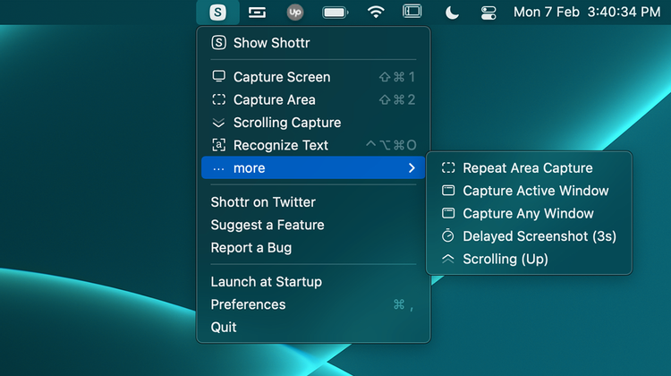Click the Delayed Screenshot timer icon
The width and height of the screenshot is (671, 376).
click(x=448, y=235)
